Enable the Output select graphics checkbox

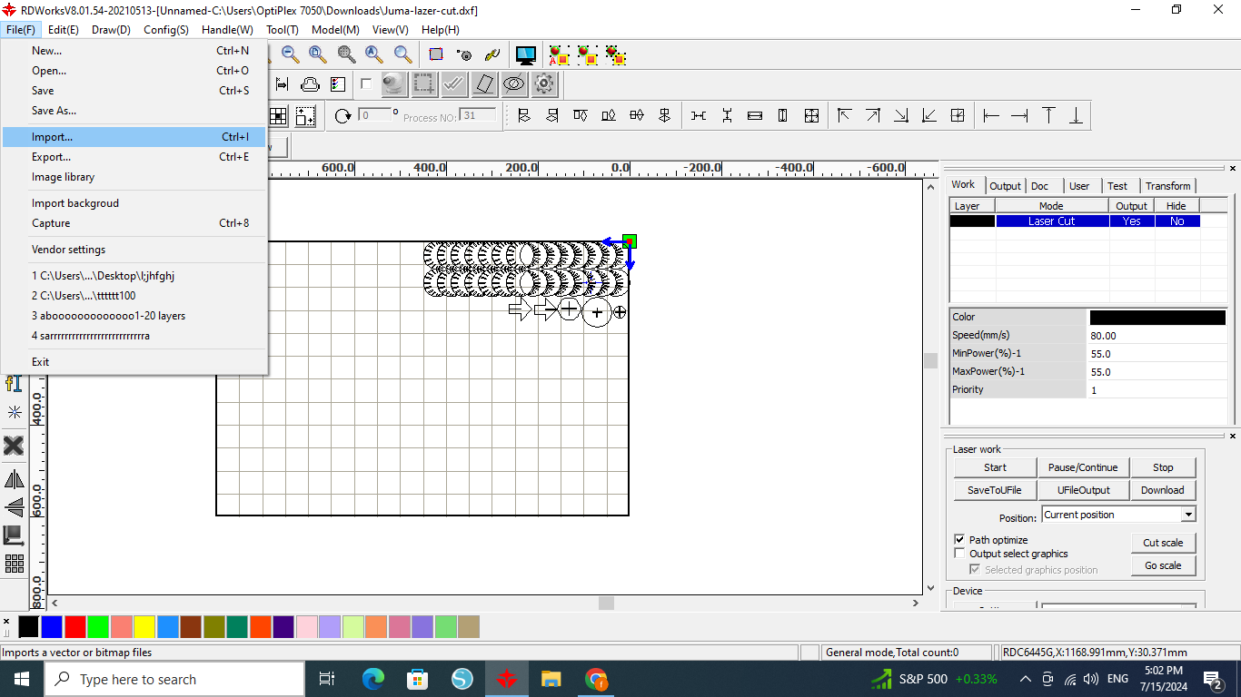tap(959, 553)
